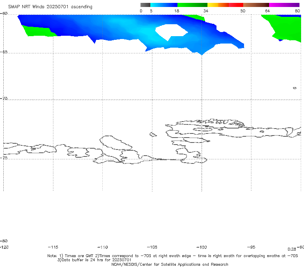This screenshot has height=267, width=304.
Task: Click the longitude label -95
Action: click(x=251, y=247)
